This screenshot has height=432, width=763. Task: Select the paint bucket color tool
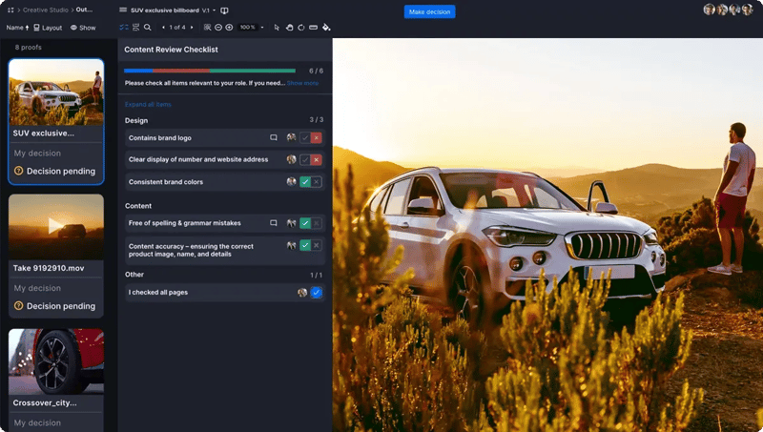coord(326,28)
